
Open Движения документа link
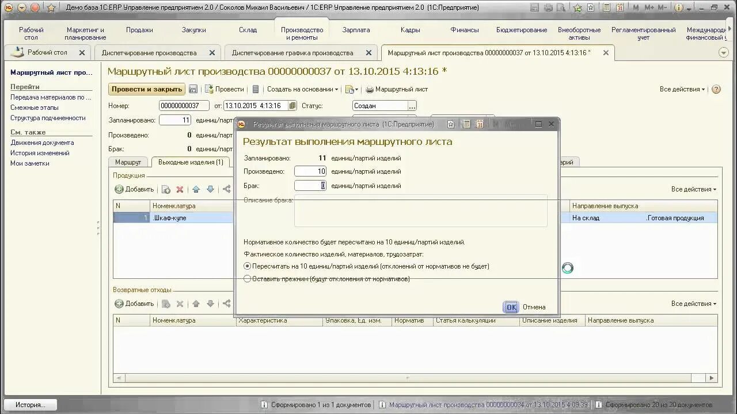tap(42, 143)
